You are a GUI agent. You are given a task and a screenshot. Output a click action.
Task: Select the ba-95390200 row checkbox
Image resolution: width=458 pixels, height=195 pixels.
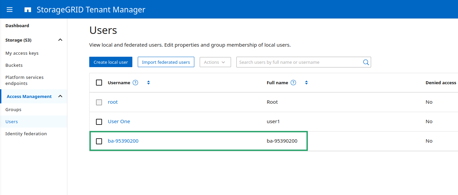[99, 141]
